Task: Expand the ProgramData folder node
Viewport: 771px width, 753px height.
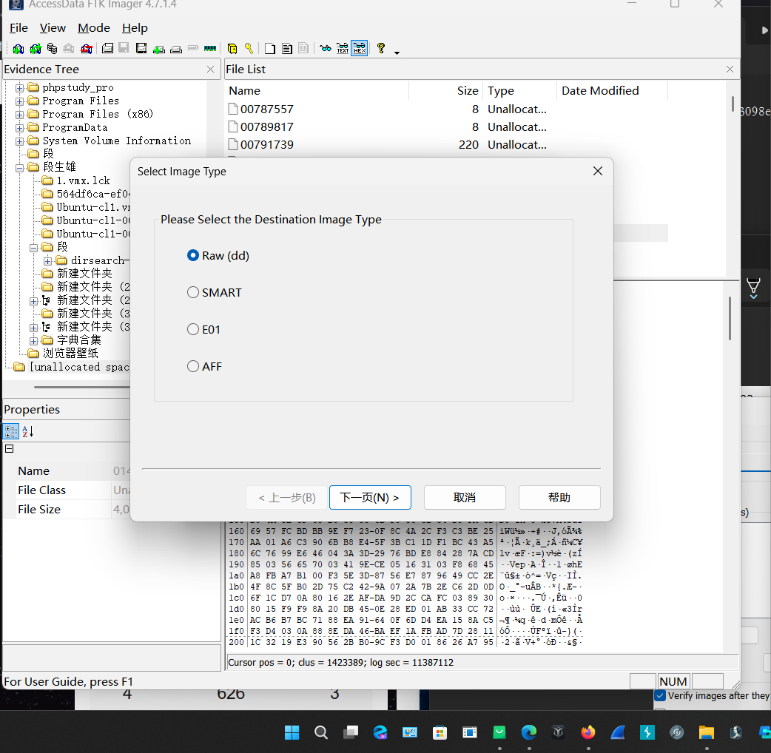Action: (19, 128)
